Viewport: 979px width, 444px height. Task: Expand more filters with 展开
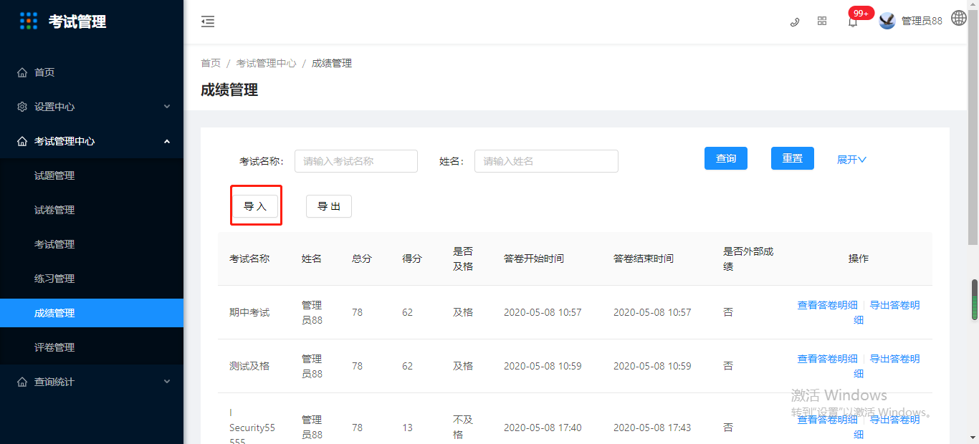click(x=851, y=159)
